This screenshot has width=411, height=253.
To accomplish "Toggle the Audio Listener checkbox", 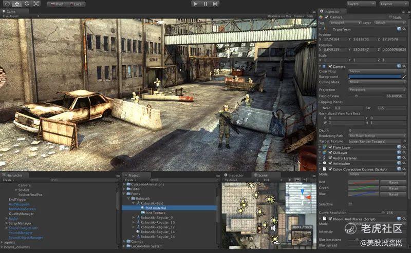I will 330,158.
